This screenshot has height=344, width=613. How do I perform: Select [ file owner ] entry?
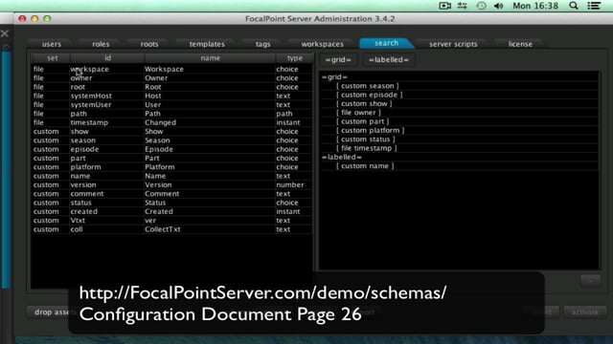pyautogui.click(x=358, y=113)
